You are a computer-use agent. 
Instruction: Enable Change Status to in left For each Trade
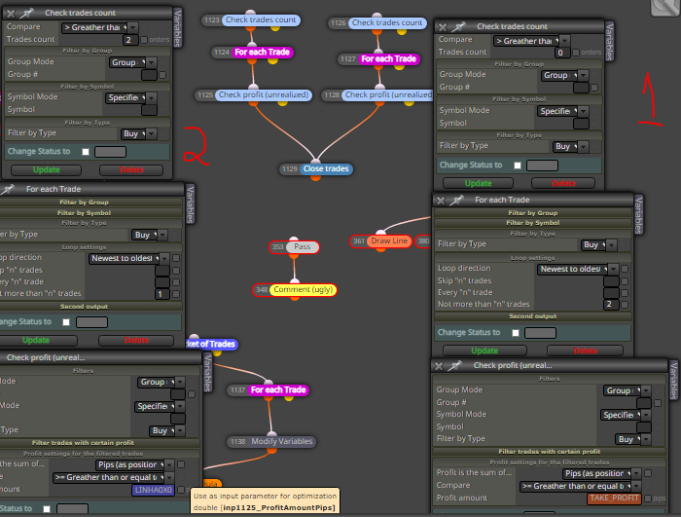coord(66,322)
